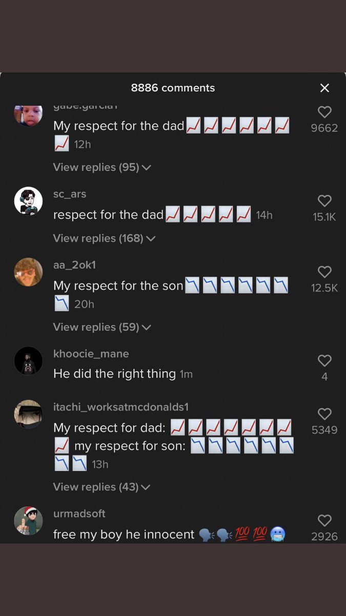Tap the urmadsoft username
This screenshot has height=616, width=346.
pyautogui.click(x=79, y=514)
